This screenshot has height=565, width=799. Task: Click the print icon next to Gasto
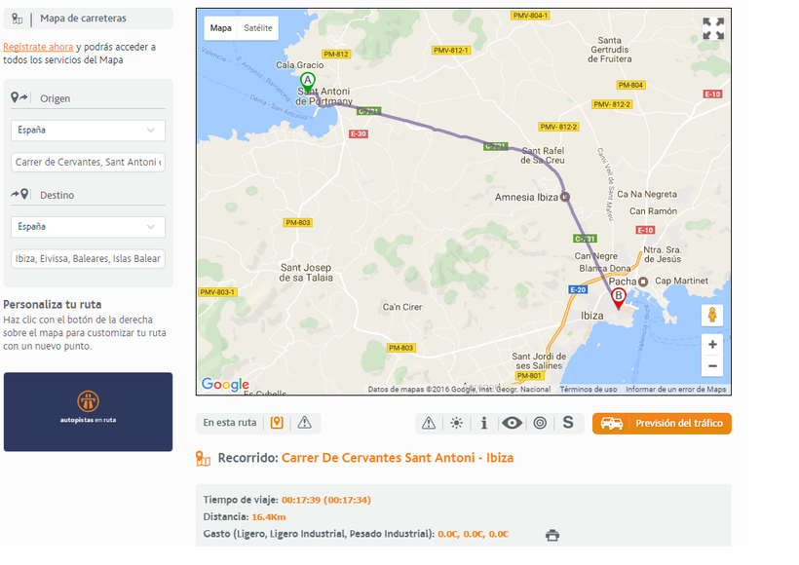coord(552,535)
